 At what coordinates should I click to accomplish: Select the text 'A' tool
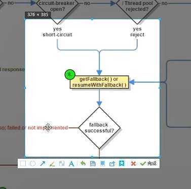[x=71, y=164]
